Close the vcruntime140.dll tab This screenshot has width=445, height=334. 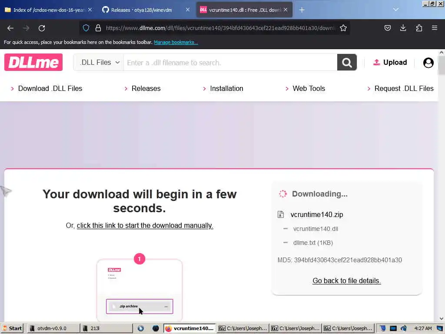point(286,10)
